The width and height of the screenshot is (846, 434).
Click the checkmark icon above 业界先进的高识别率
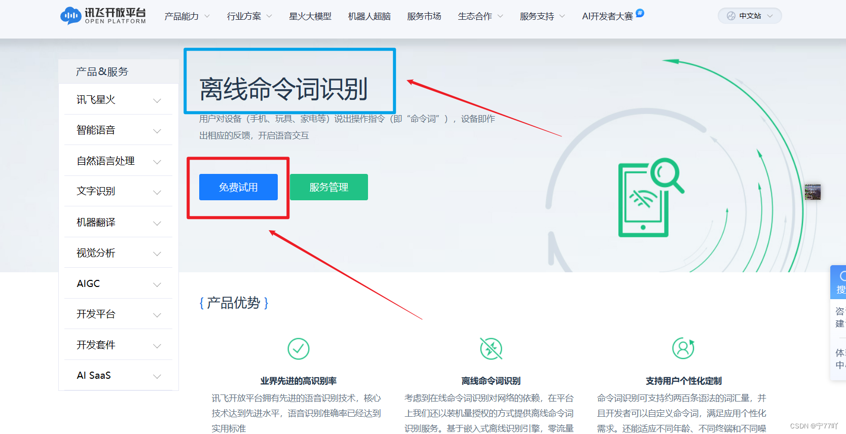pos(299,349)
